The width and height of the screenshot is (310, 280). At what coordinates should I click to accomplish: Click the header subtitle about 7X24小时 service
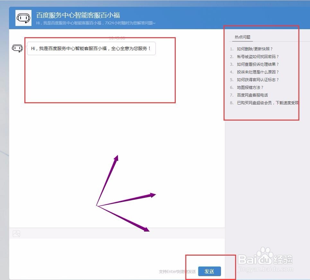[96, 23]
